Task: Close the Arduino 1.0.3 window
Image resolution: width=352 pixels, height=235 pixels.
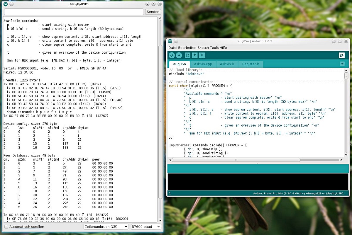Action: (x=346, y=41)
